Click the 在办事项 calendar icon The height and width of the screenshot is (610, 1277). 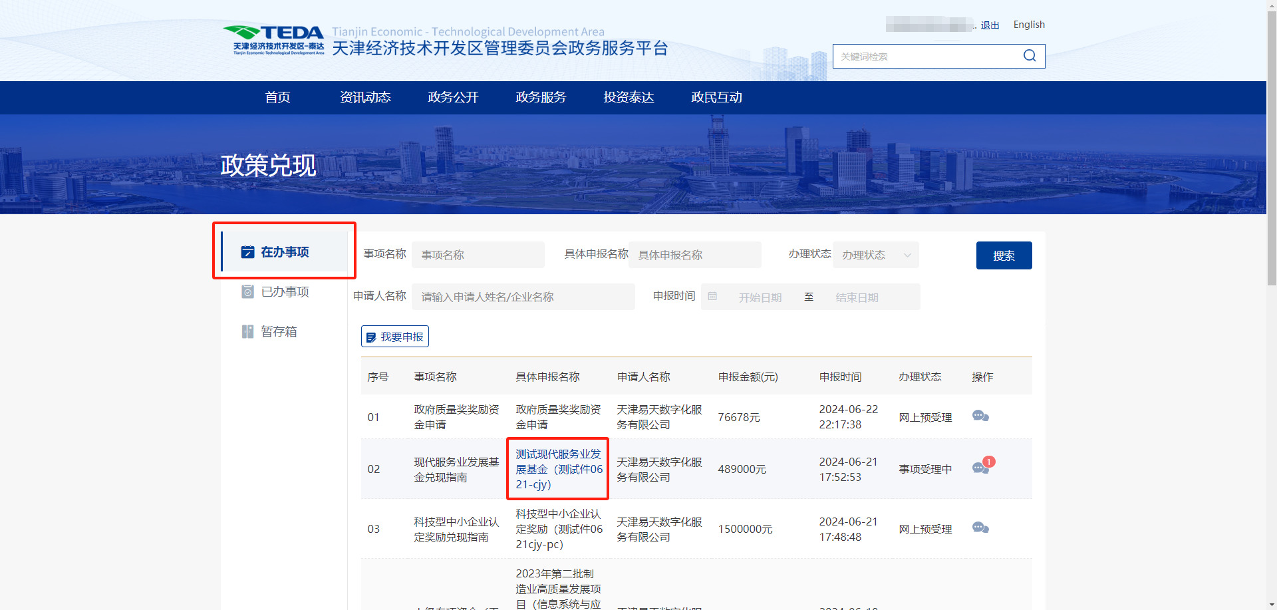pyautogui.click(x=247, y=251)
